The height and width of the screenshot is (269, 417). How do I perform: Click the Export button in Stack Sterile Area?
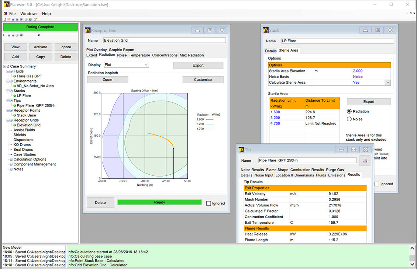369,102
